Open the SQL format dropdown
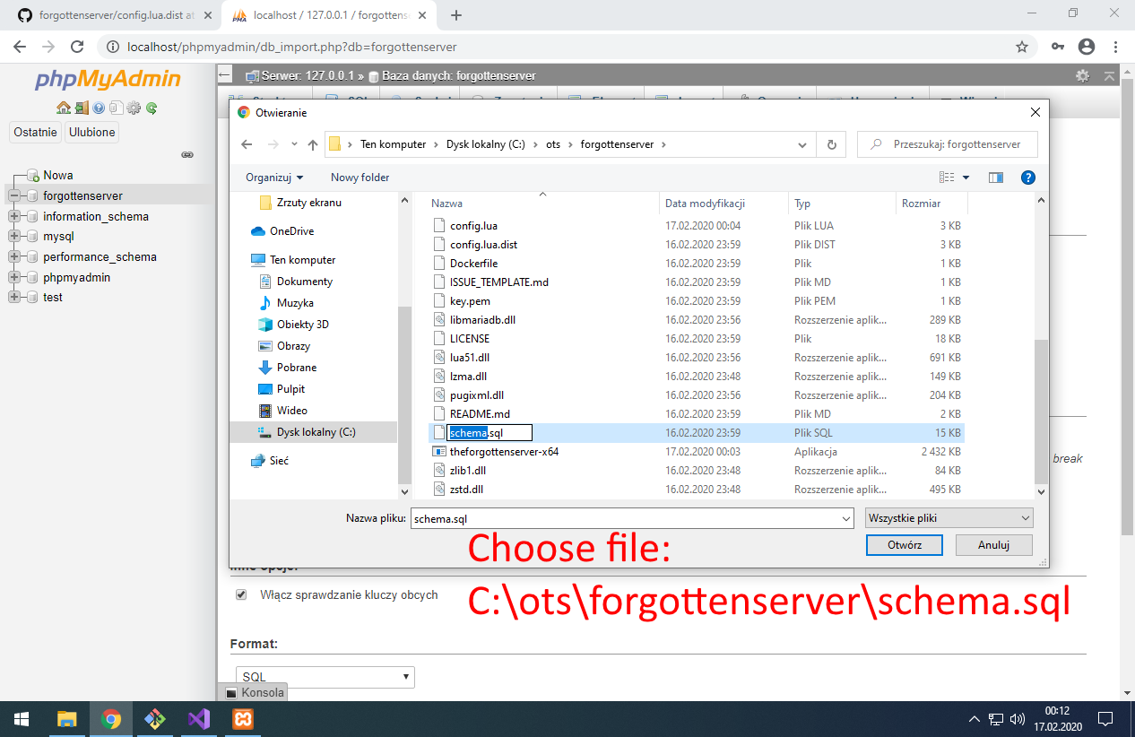The image size is (1135, 737). click(325, 677)
